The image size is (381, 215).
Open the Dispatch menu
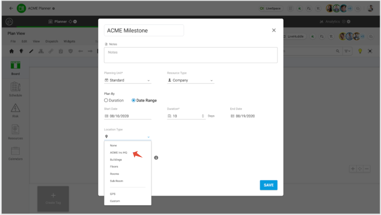(52, 41)
